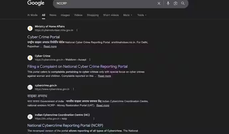Screen dimensions: 229x134
Task: Open National Cybercrime Reporting Portal (NCRP) result
Action: pyautogui.click(x=65, y=125)
